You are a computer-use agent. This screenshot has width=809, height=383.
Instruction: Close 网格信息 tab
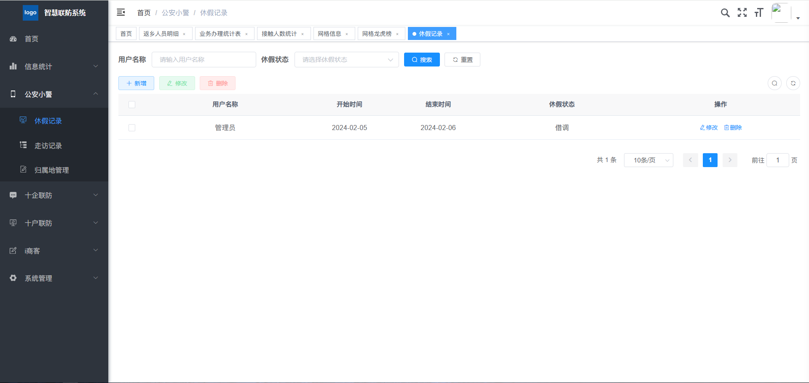pyautogui.click(x=347, y=34)
